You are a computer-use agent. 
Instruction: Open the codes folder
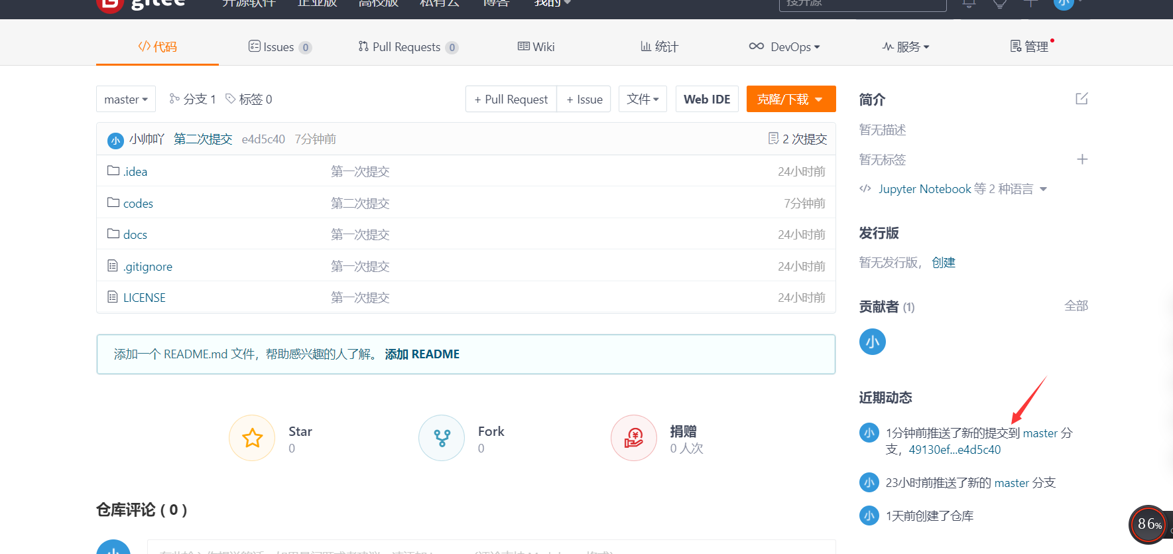(x=138, y=204)
